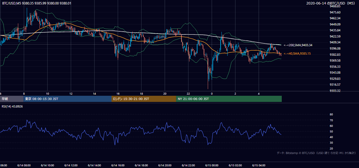Click price axis label 9449.09
Screen dimensions: 359x168
(335, 24)
